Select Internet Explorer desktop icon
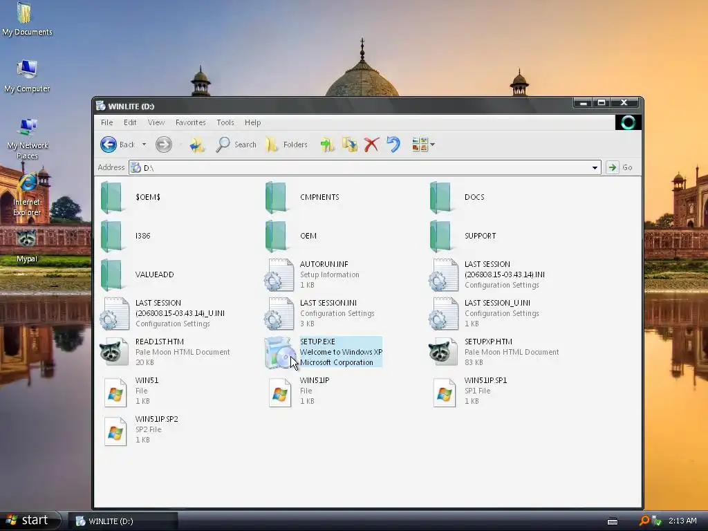 tap(27, 194)
